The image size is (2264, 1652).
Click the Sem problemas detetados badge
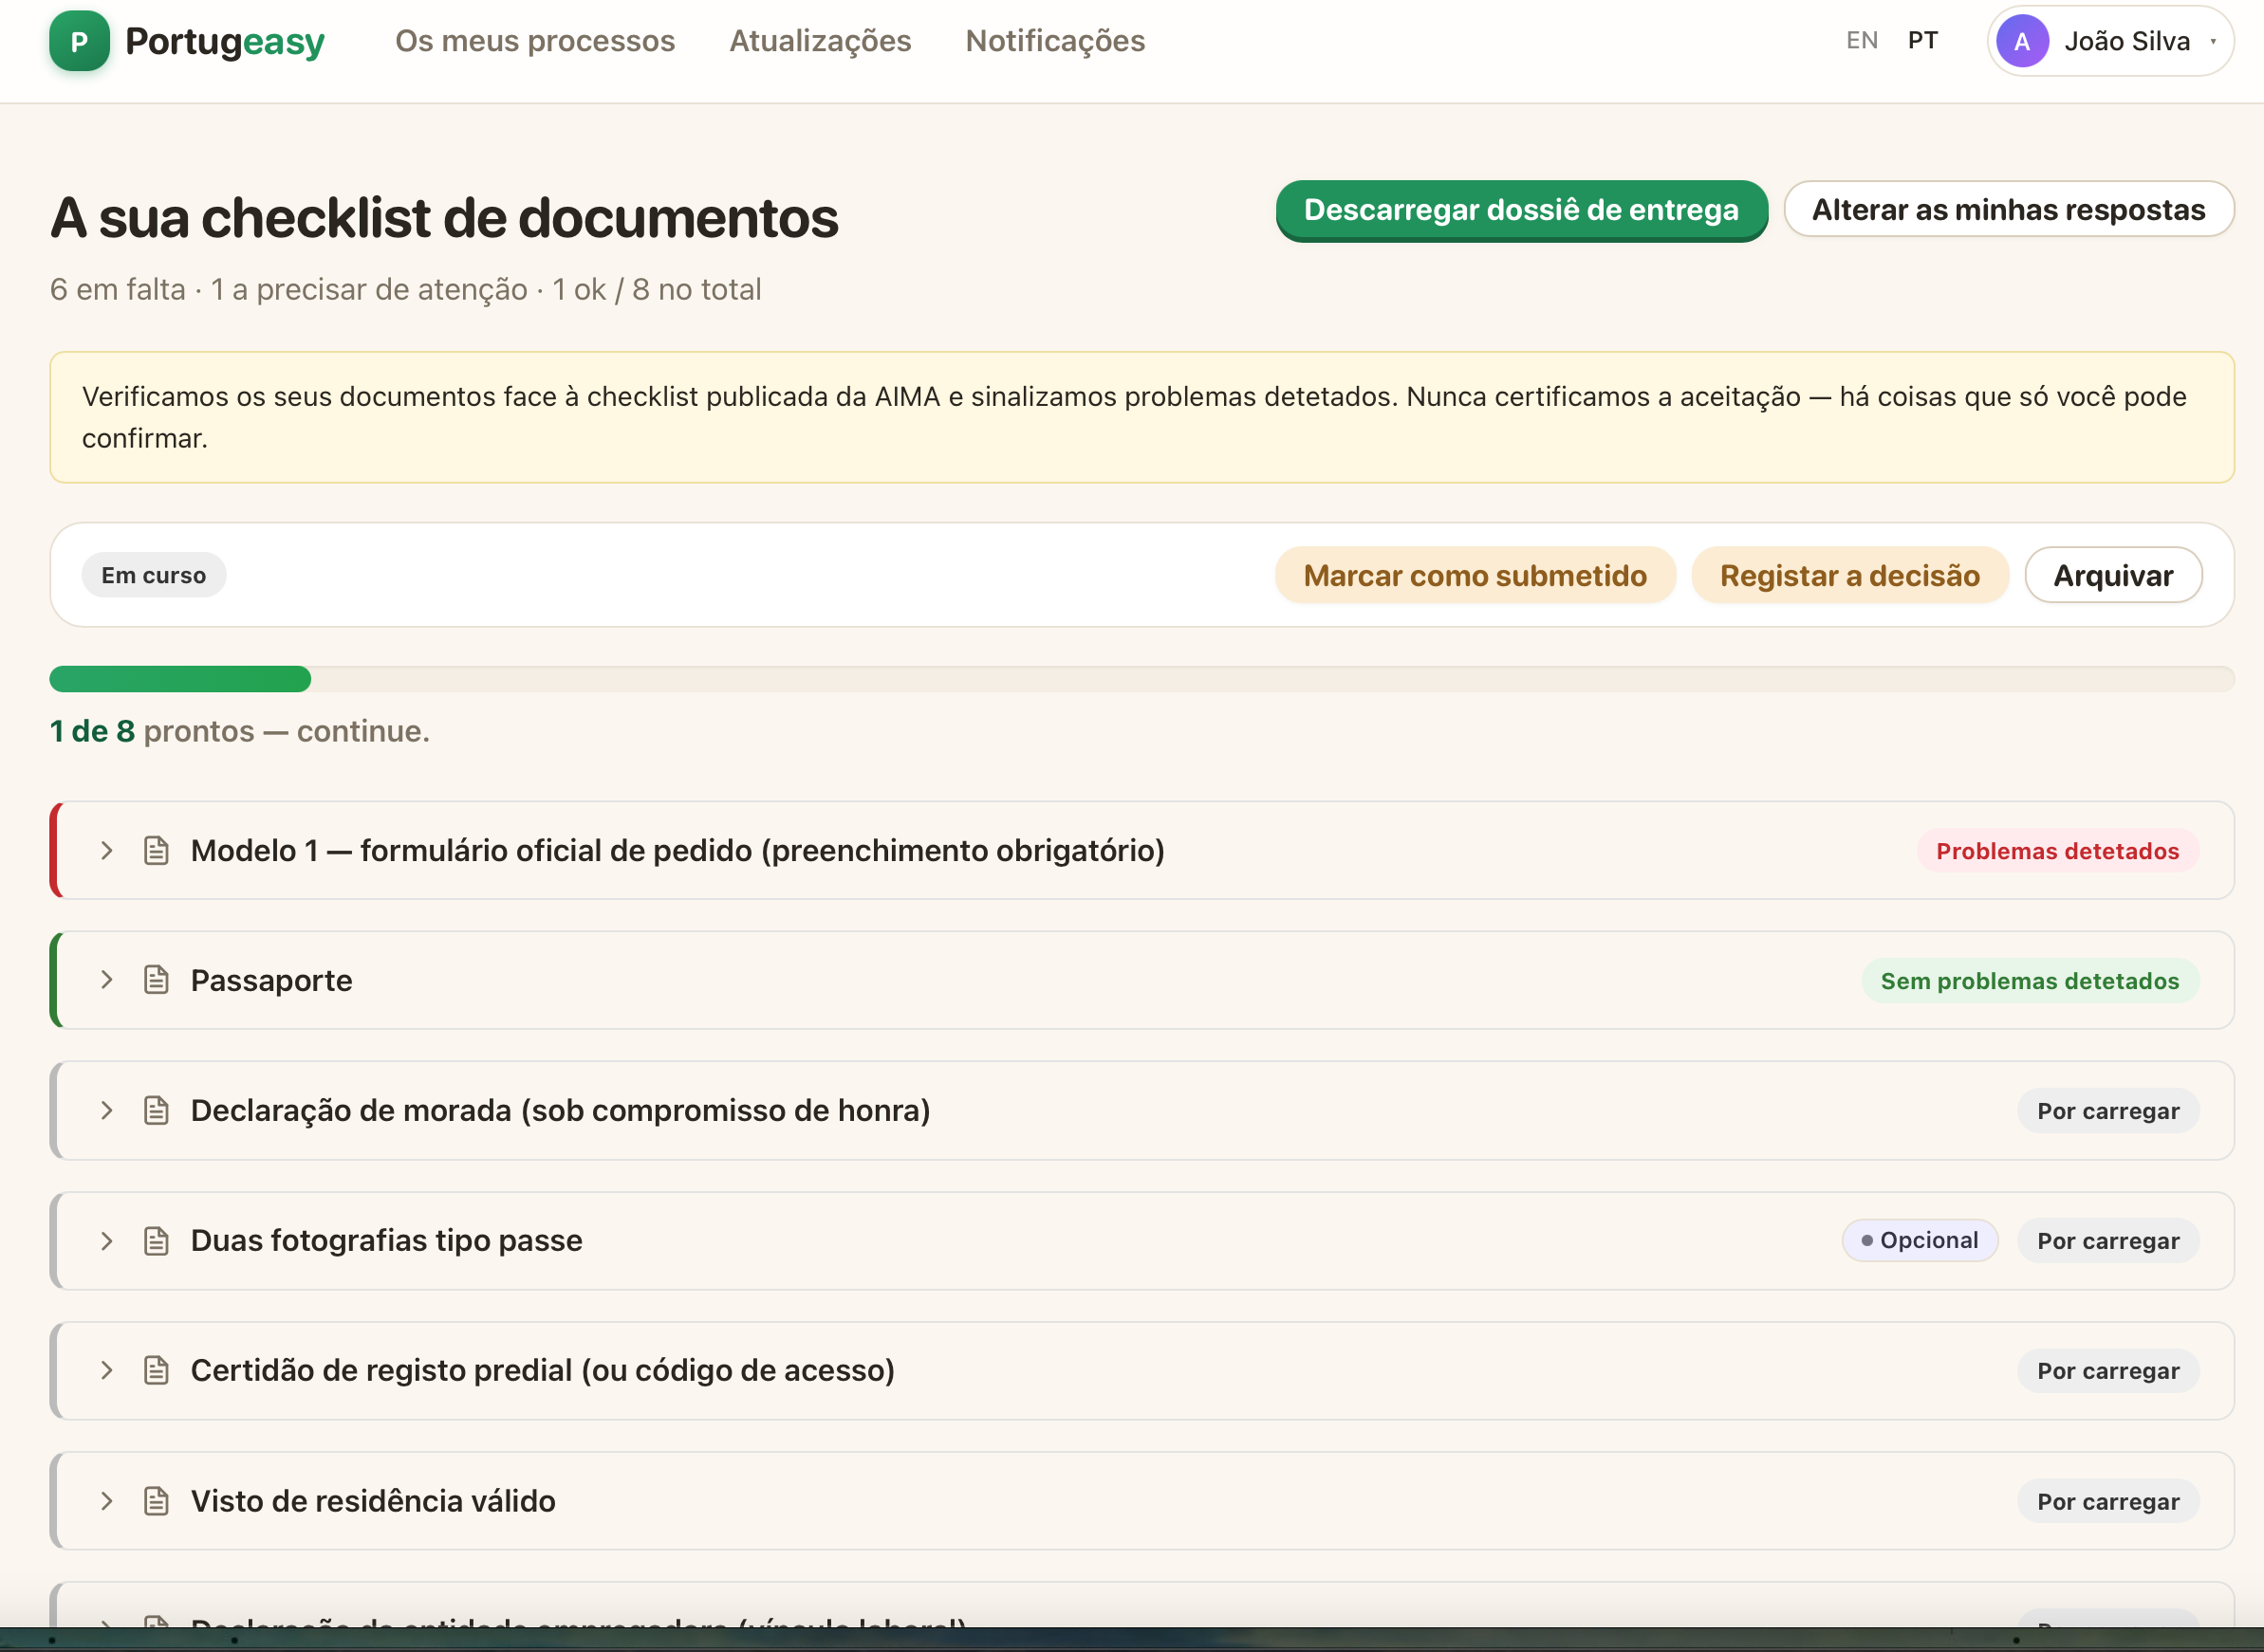[2030, 981]
